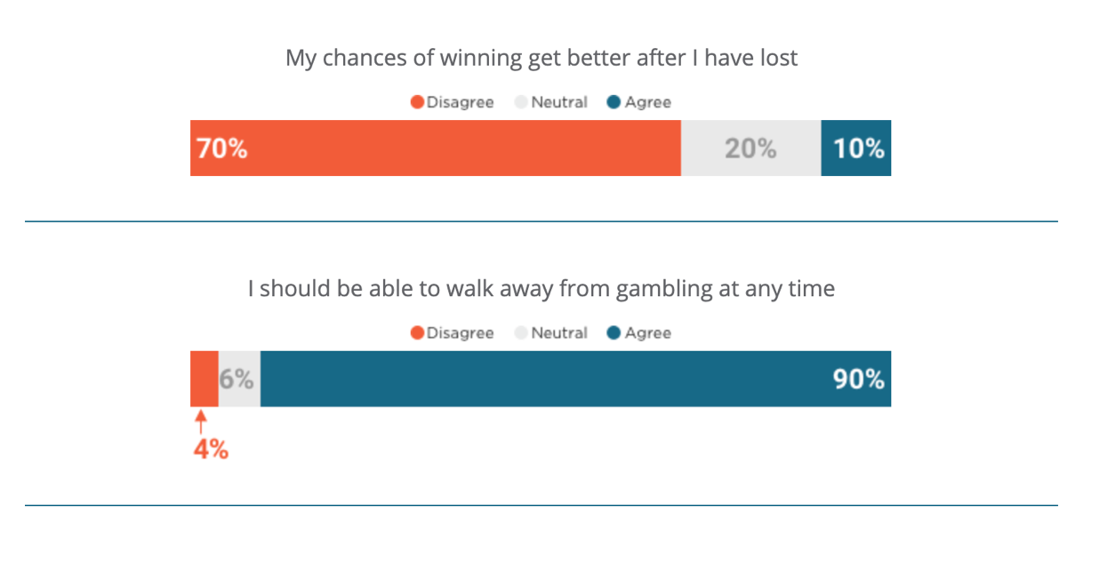Select the 10% Agree bar segment
This screenshot has height=569, width=1099.
tap(856, 148)
